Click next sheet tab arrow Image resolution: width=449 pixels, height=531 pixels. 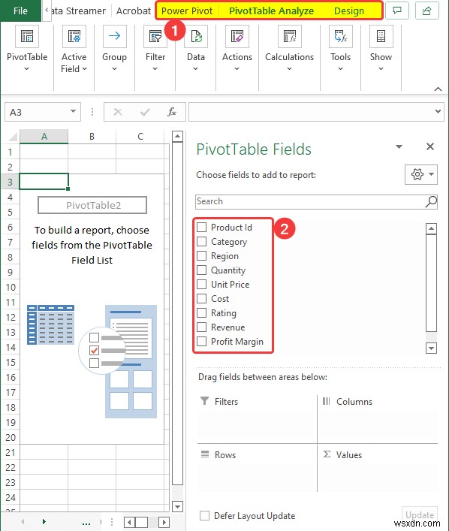[44, 521]
